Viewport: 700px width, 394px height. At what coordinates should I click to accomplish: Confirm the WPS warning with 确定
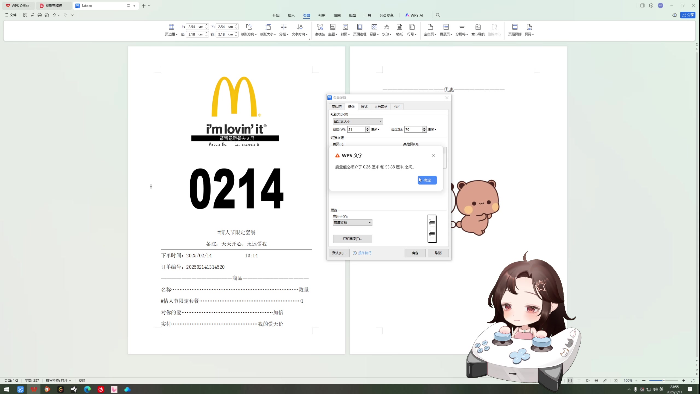tap(427, 180)
